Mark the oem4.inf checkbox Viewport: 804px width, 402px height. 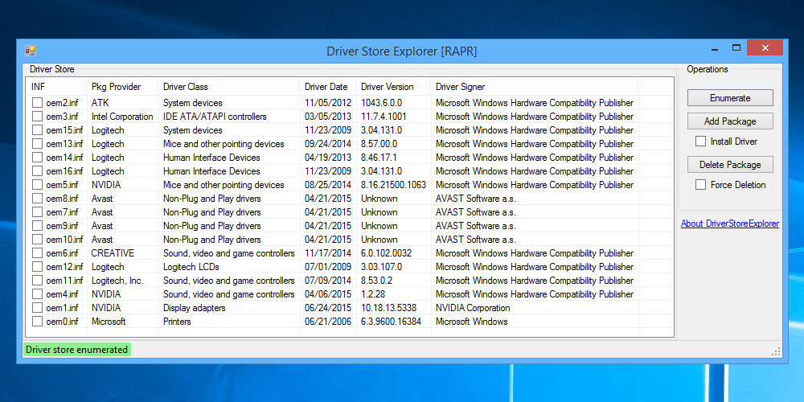click(38, 293)
